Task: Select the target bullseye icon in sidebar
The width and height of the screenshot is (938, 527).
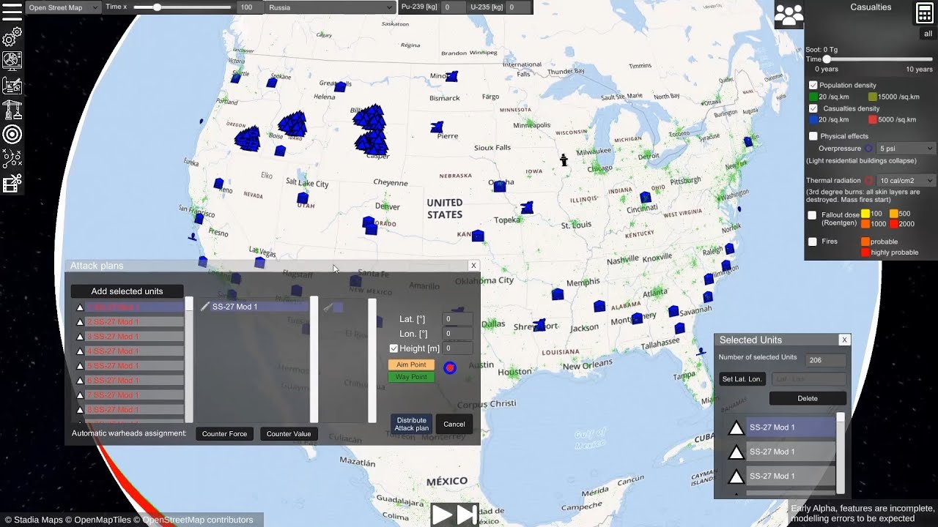Action: [12, 134]
